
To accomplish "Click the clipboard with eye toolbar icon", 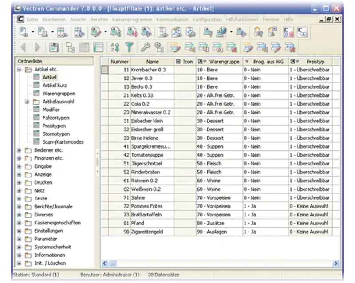I will pos(163,32).
